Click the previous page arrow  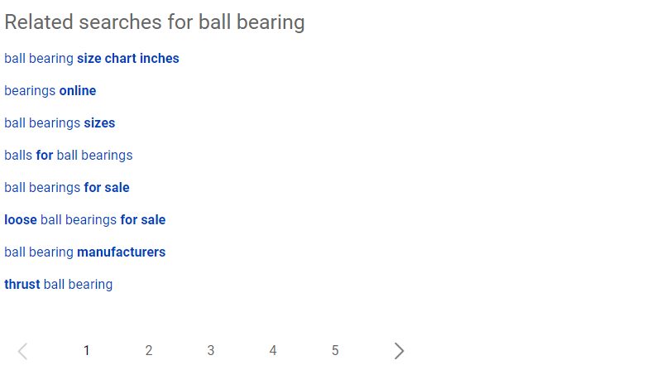click(x=22, y=351)
